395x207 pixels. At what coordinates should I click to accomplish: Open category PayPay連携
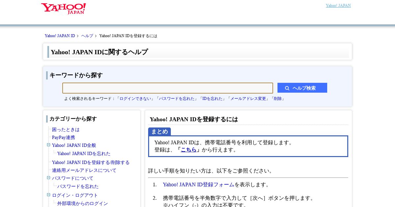[64, 138]
